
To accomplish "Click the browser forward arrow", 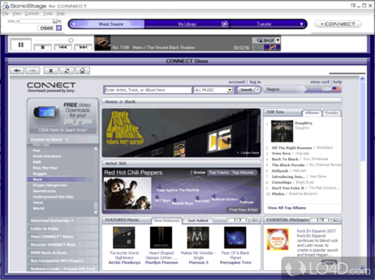I will pos(33,71).
